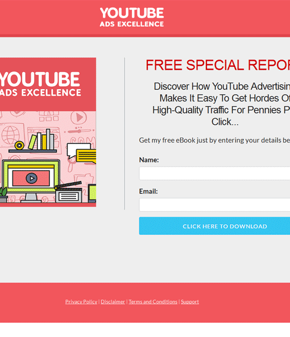Open the Terms and Conditions link
This screenshot has height=337, width=290.
point(153,301)
